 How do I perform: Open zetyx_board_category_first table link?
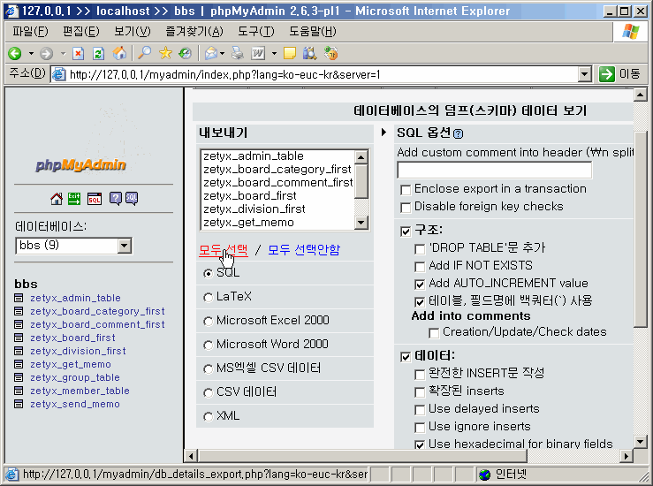(97, 311)
